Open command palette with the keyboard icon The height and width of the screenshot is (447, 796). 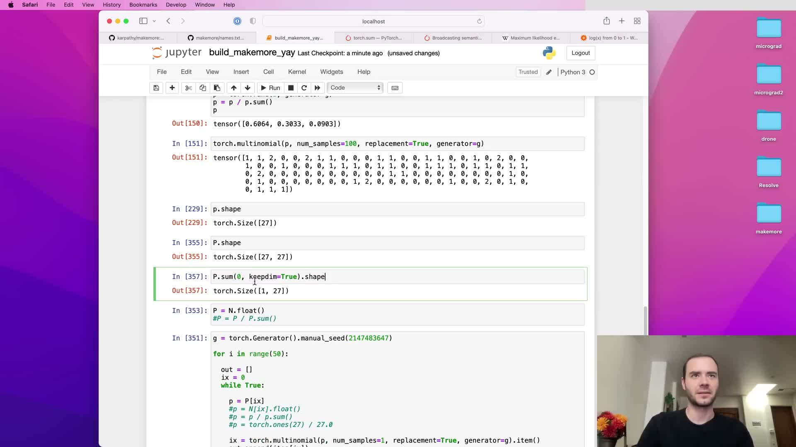coord(395,88)
